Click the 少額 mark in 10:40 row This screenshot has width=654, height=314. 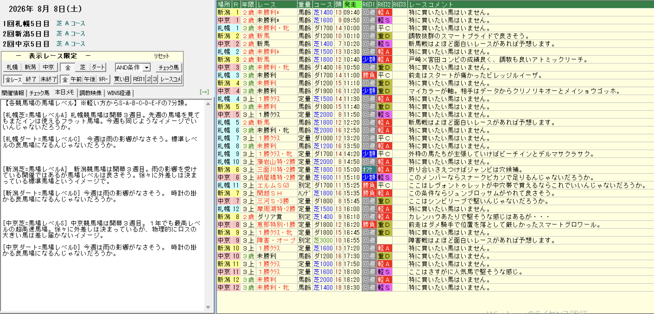369,60
